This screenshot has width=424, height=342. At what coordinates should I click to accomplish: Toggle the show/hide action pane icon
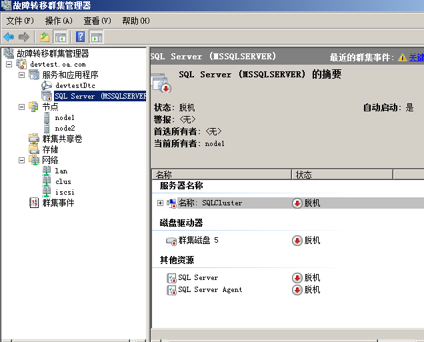click(97, 37)
